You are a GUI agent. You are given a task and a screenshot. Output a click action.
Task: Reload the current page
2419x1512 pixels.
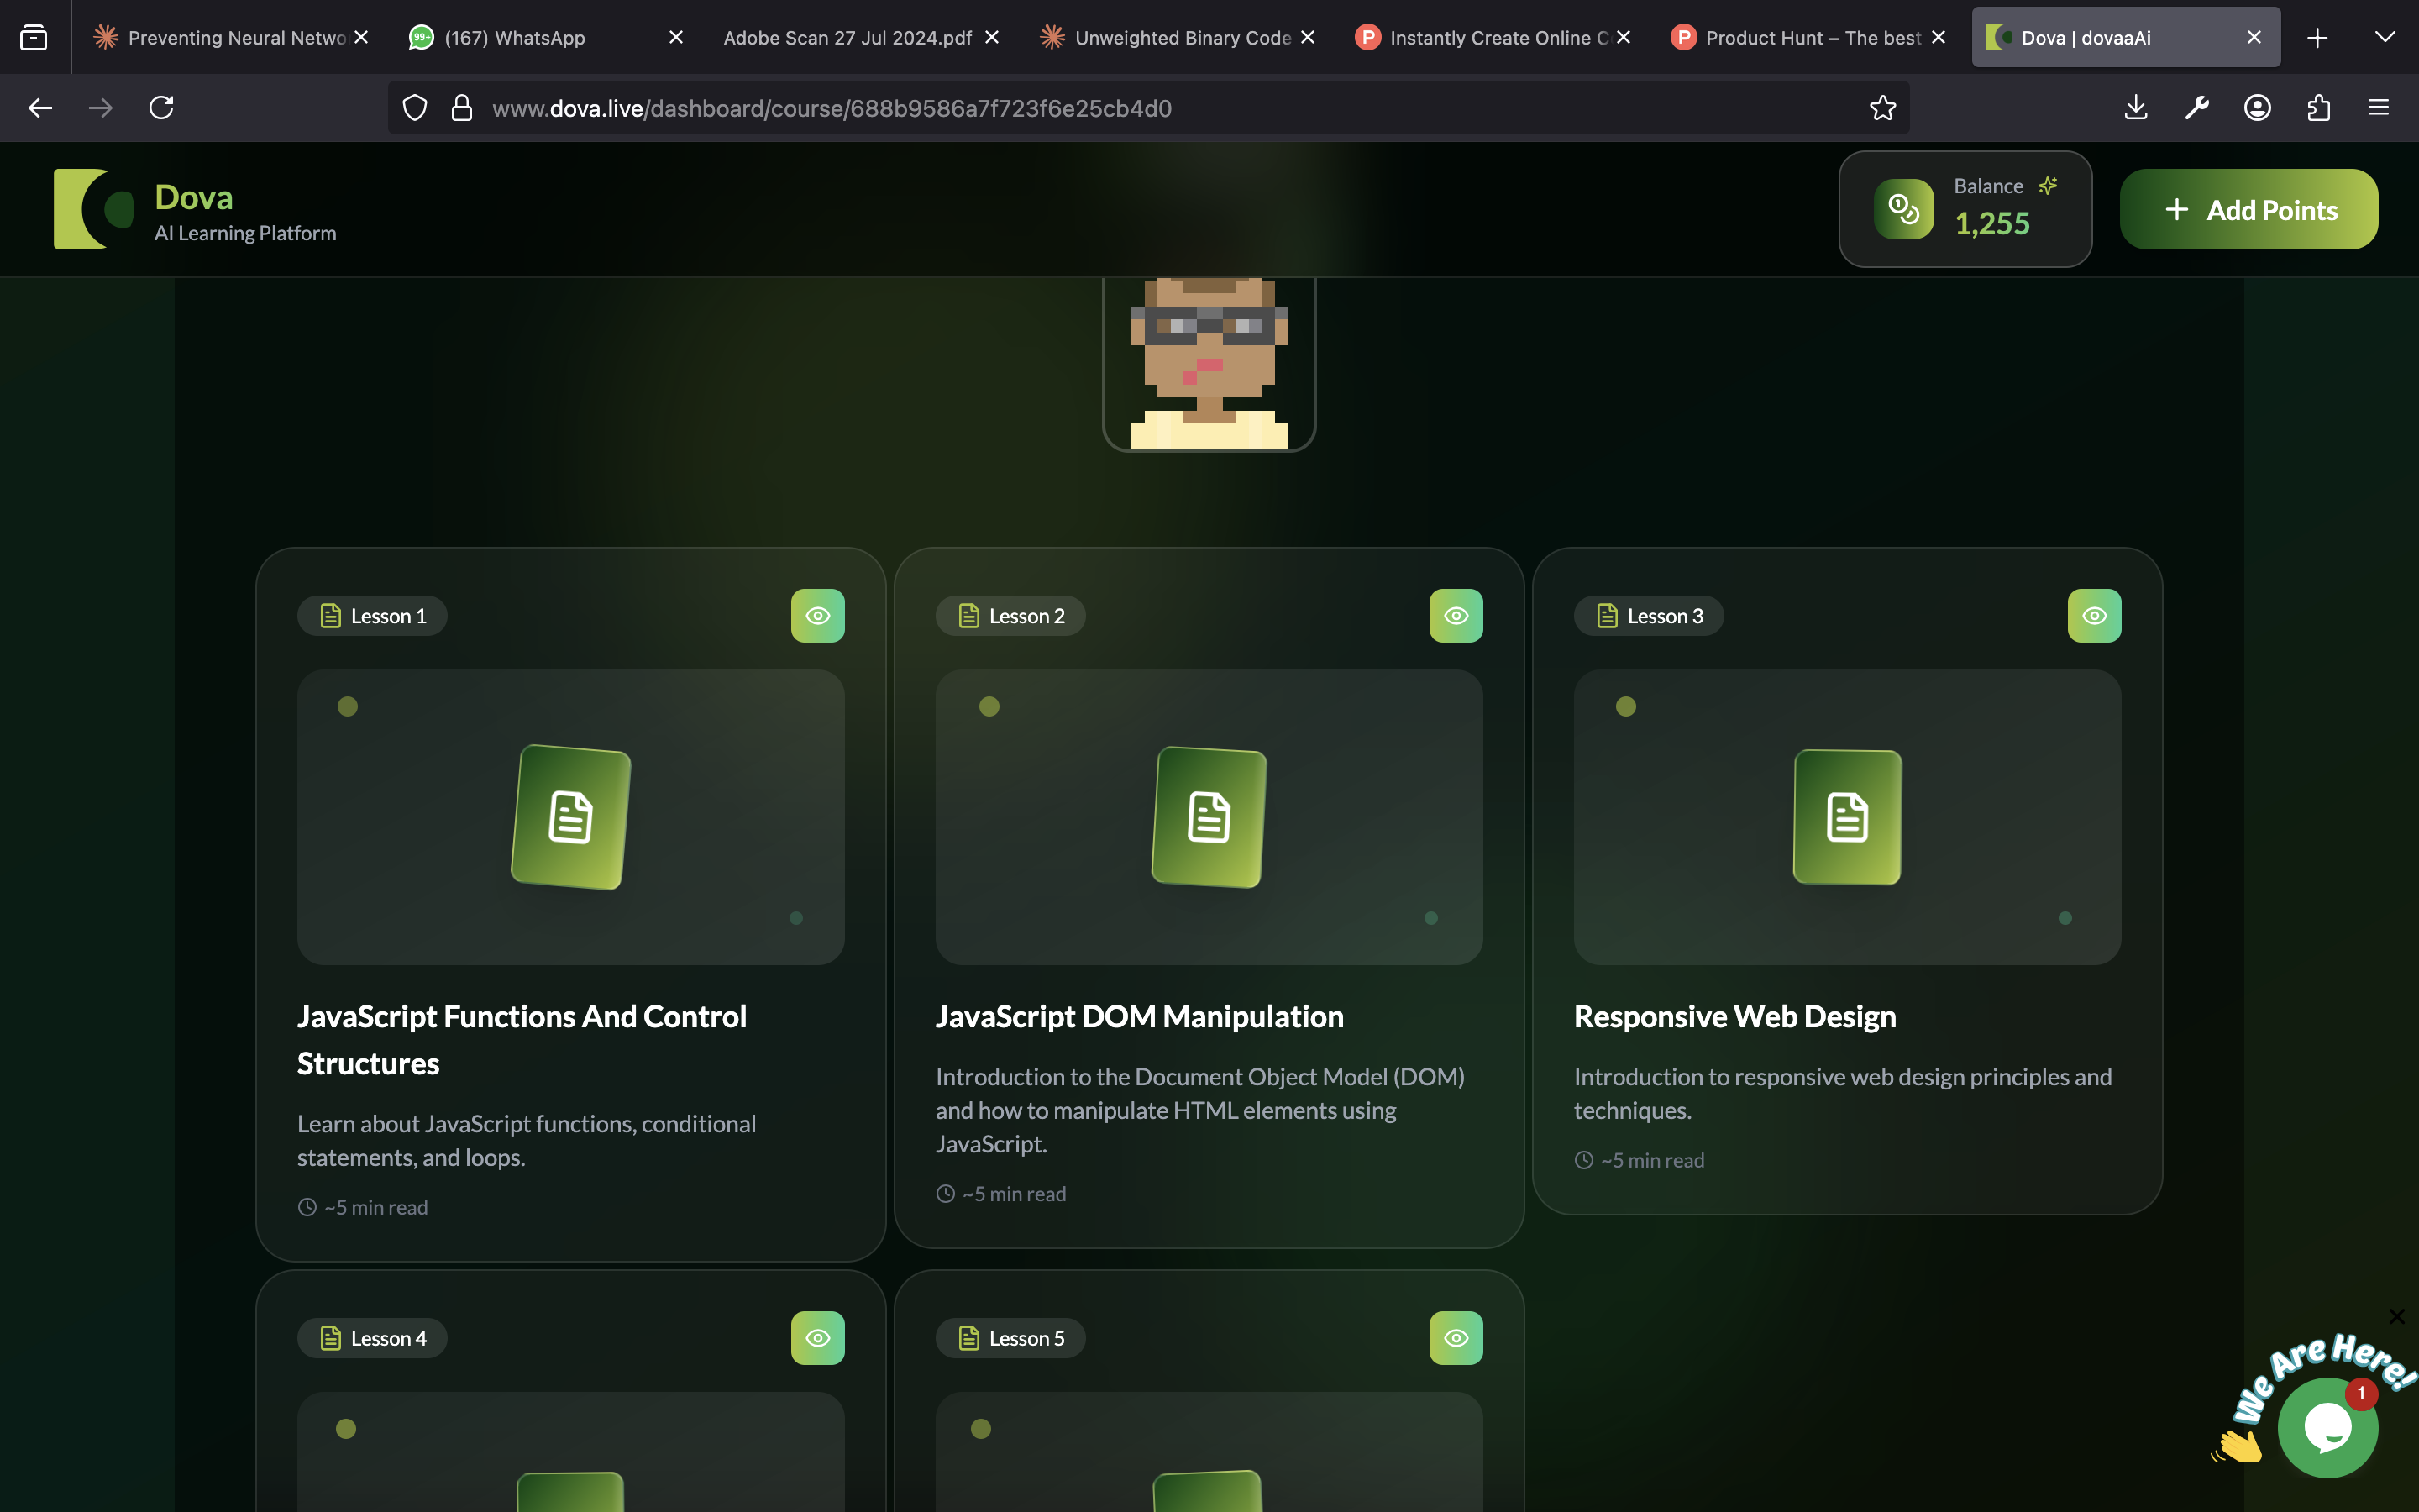click(x=162, y=108)
